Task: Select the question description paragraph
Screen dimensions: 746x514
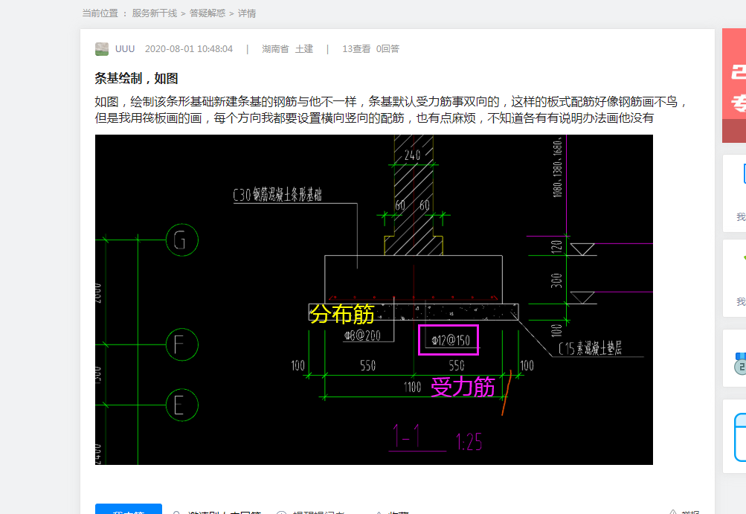Action: 391,110
